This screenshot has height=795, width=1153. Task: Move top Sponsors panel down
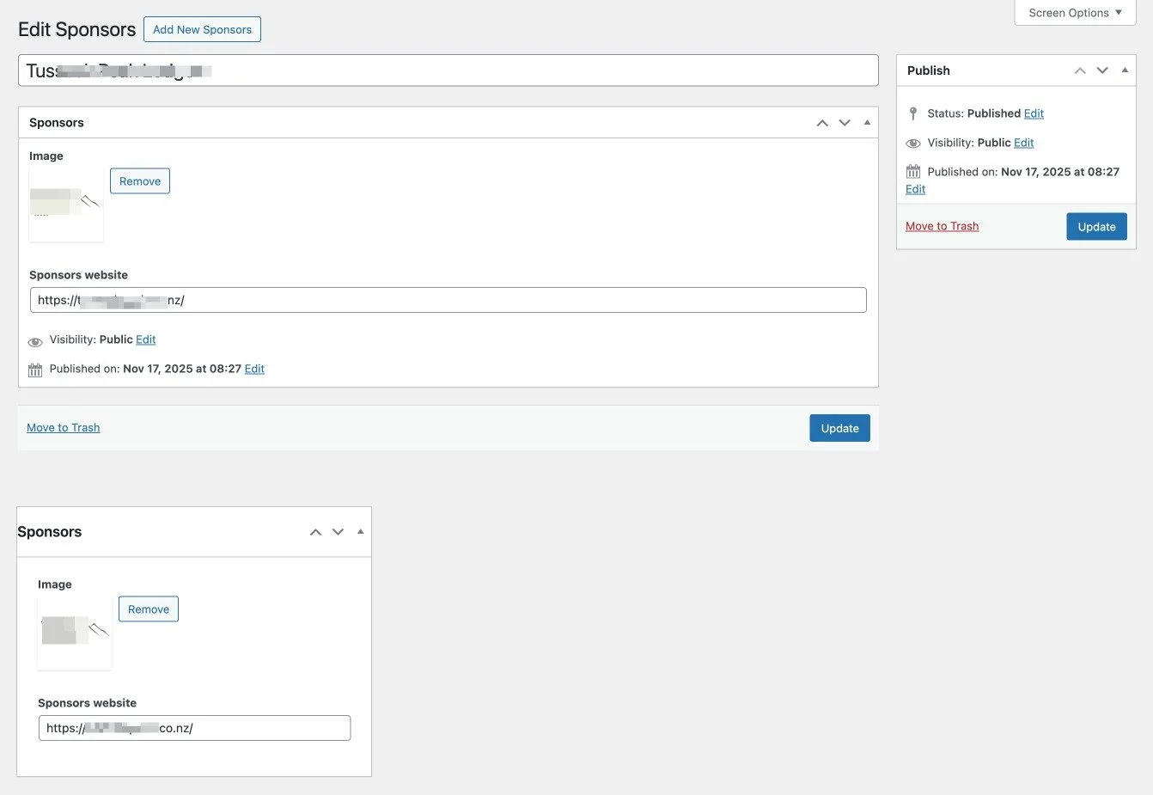(x=845, y=123)
